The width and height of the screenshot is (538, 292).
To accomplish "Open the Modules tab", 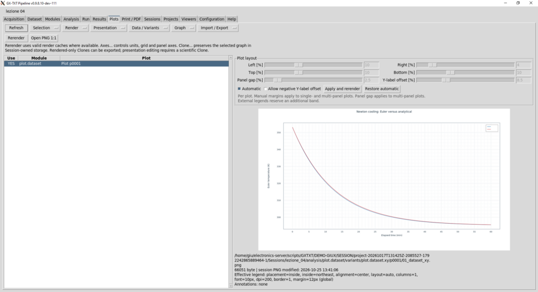I will (53, 19).
